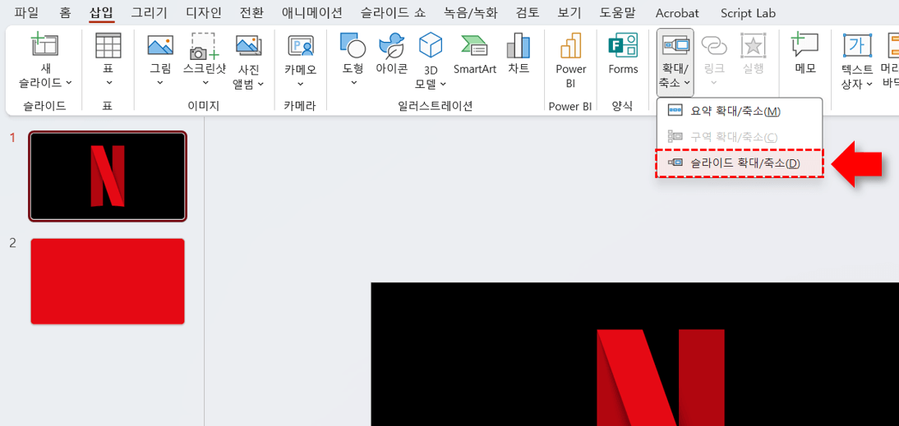Click the 카메오 cameo icon
The image size is (899, 426).
coord(301,46)
